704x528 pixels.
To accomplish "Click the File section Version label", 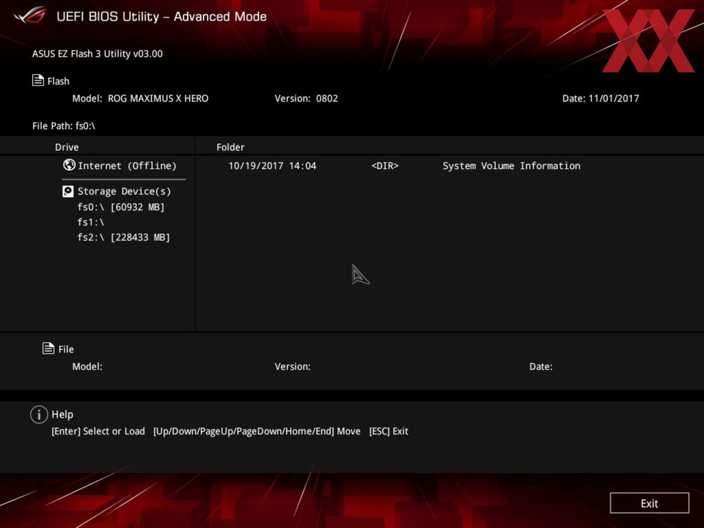I will (292, 366).
